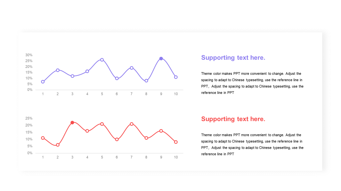341x191 pixels.
Task: Click the purple line's first marker at 1
Action: [43, 82]
